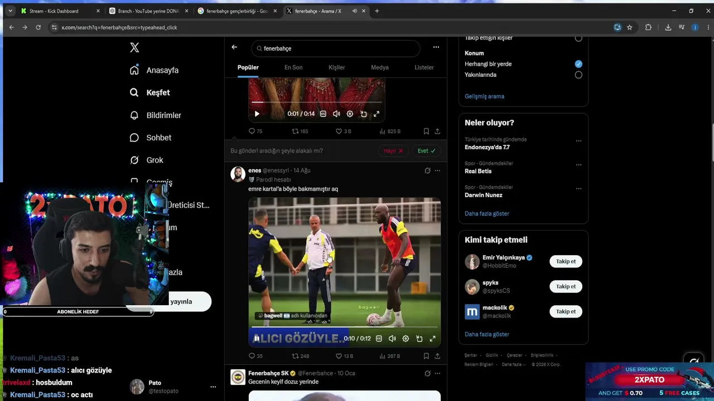
Task: Open more options for Endonezya'da 7.7 trend
Action: 578,141
